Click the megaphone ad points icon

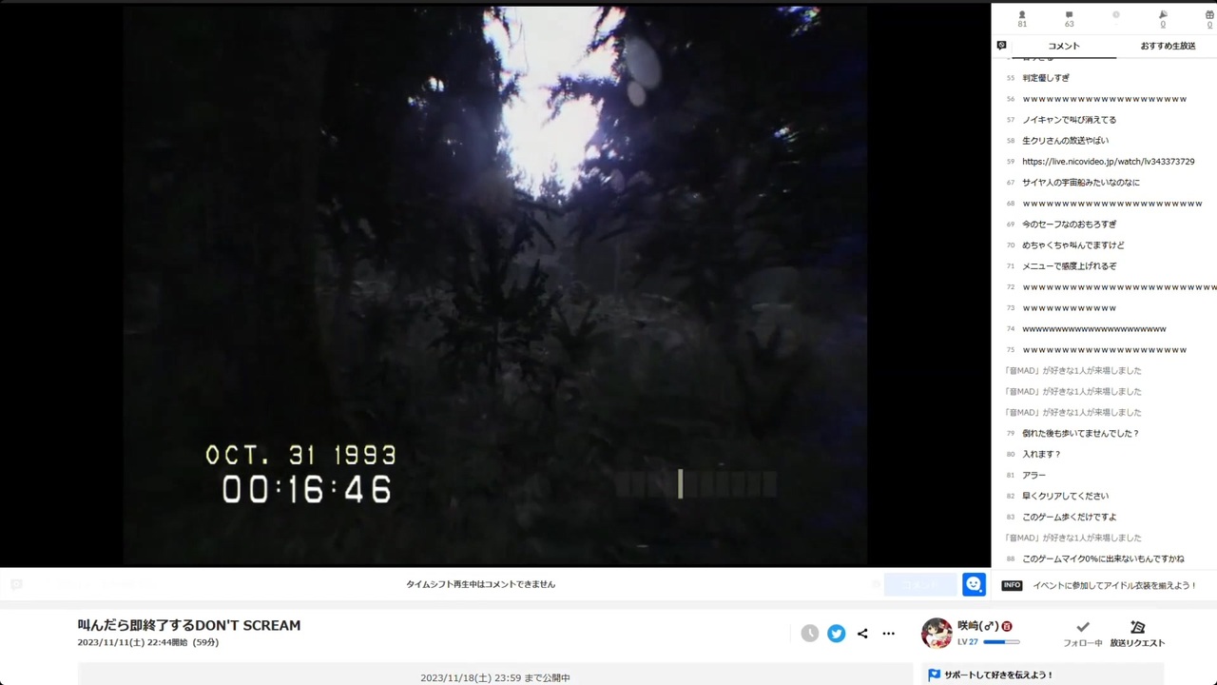tap(1163, 15)
